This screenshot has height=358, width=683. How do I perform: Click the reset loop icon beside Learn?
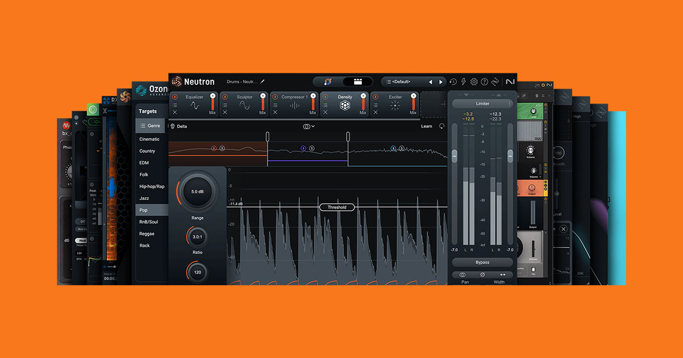click(x=442, y=126)
